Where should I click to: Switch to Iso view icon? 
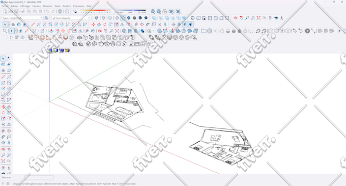193,18
